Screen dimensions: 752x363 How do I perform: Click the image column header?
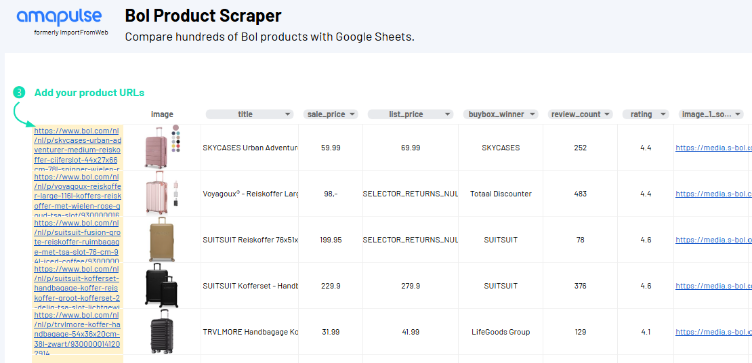162,114
